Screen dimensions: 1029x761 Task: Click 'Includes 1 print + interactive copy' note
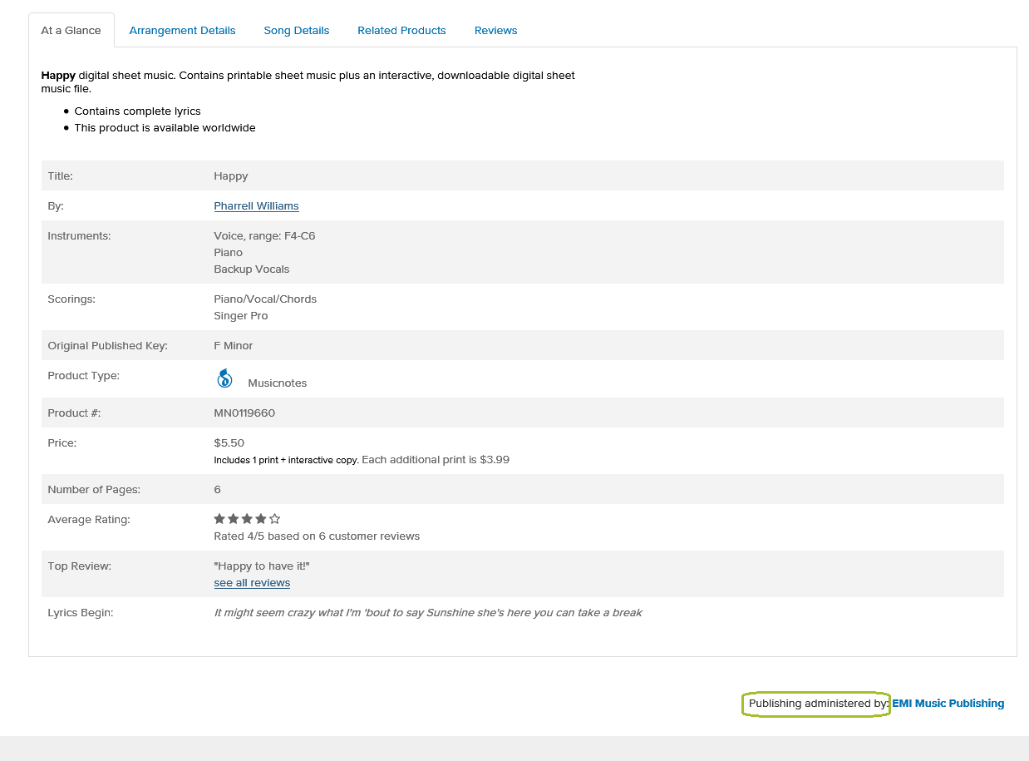click(x=287, y=460)
